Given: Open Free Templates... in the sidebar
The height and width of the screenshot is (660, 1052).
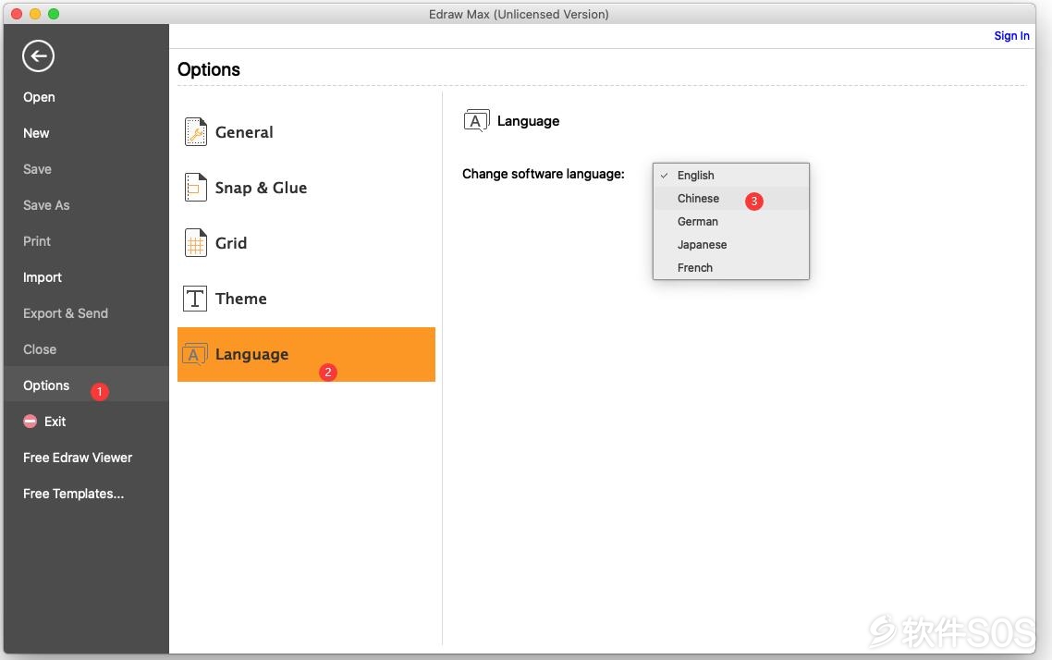Looking at the screenshot, I should (x=86, y=495).
